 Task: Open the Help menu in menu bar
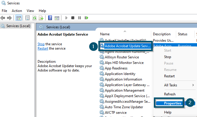pos(42,11)
